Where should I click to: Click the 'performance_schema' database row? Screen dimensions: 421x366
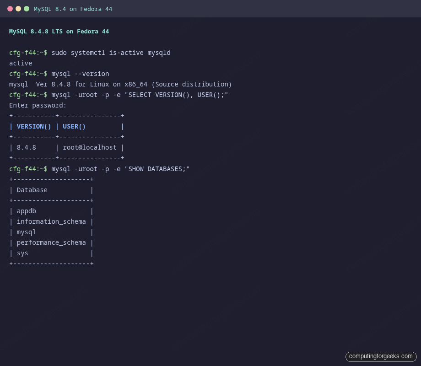point(51,243)
